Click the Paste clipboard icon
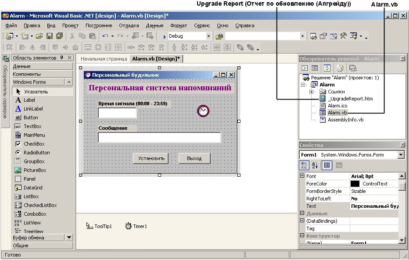The width and height of the screenshot is (409, 260). coord(92,36)
